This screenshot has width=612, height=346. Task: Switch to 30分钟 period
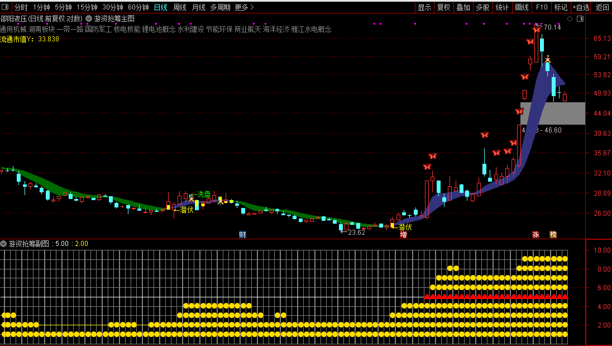point(113,7)
